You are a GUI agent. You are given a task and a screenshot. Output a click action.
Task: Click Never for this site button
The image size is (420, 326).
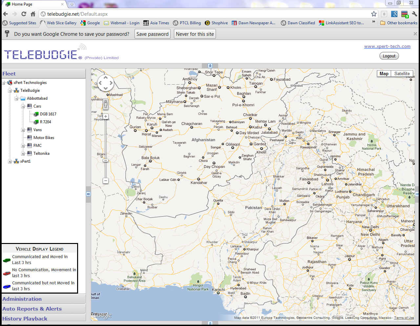tap(195, 34)
